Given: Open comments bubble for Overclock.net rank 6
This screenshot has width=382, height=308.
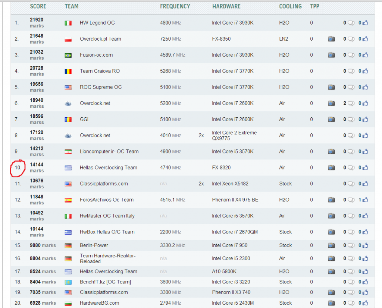Looking at the screenshot, I should point(351,104).
